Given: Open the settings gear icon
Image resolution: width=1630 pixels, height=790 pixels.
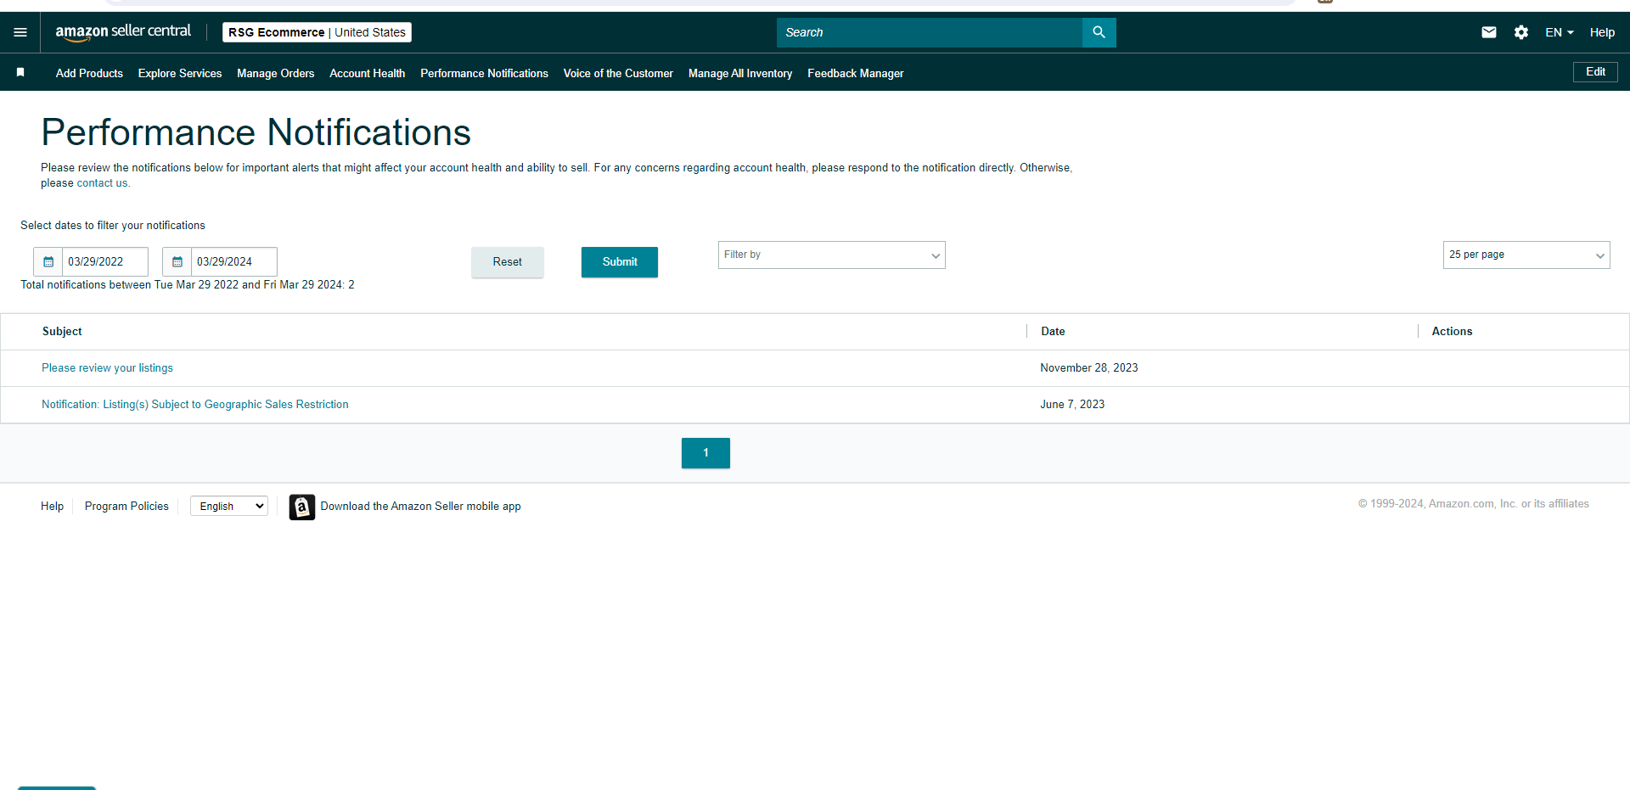Looking at the screenshot, I should [x=1521, y=32].
